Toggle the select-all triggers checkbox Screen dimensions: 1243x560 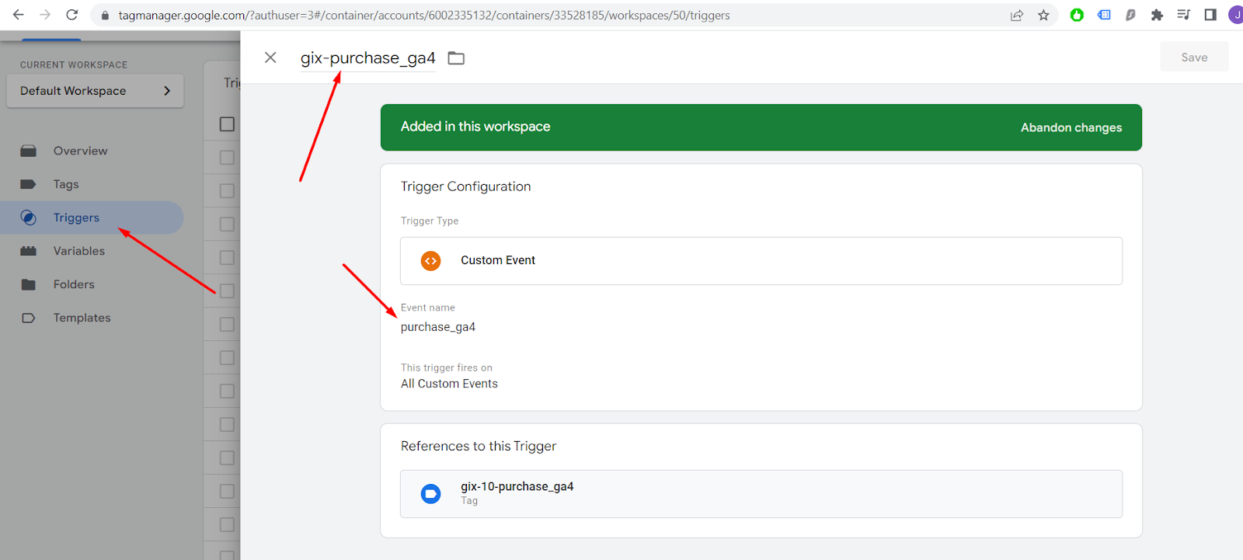(x=227, y=124)
